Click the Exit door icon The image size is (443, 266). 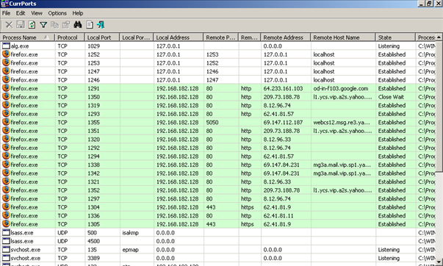point(101,25)
